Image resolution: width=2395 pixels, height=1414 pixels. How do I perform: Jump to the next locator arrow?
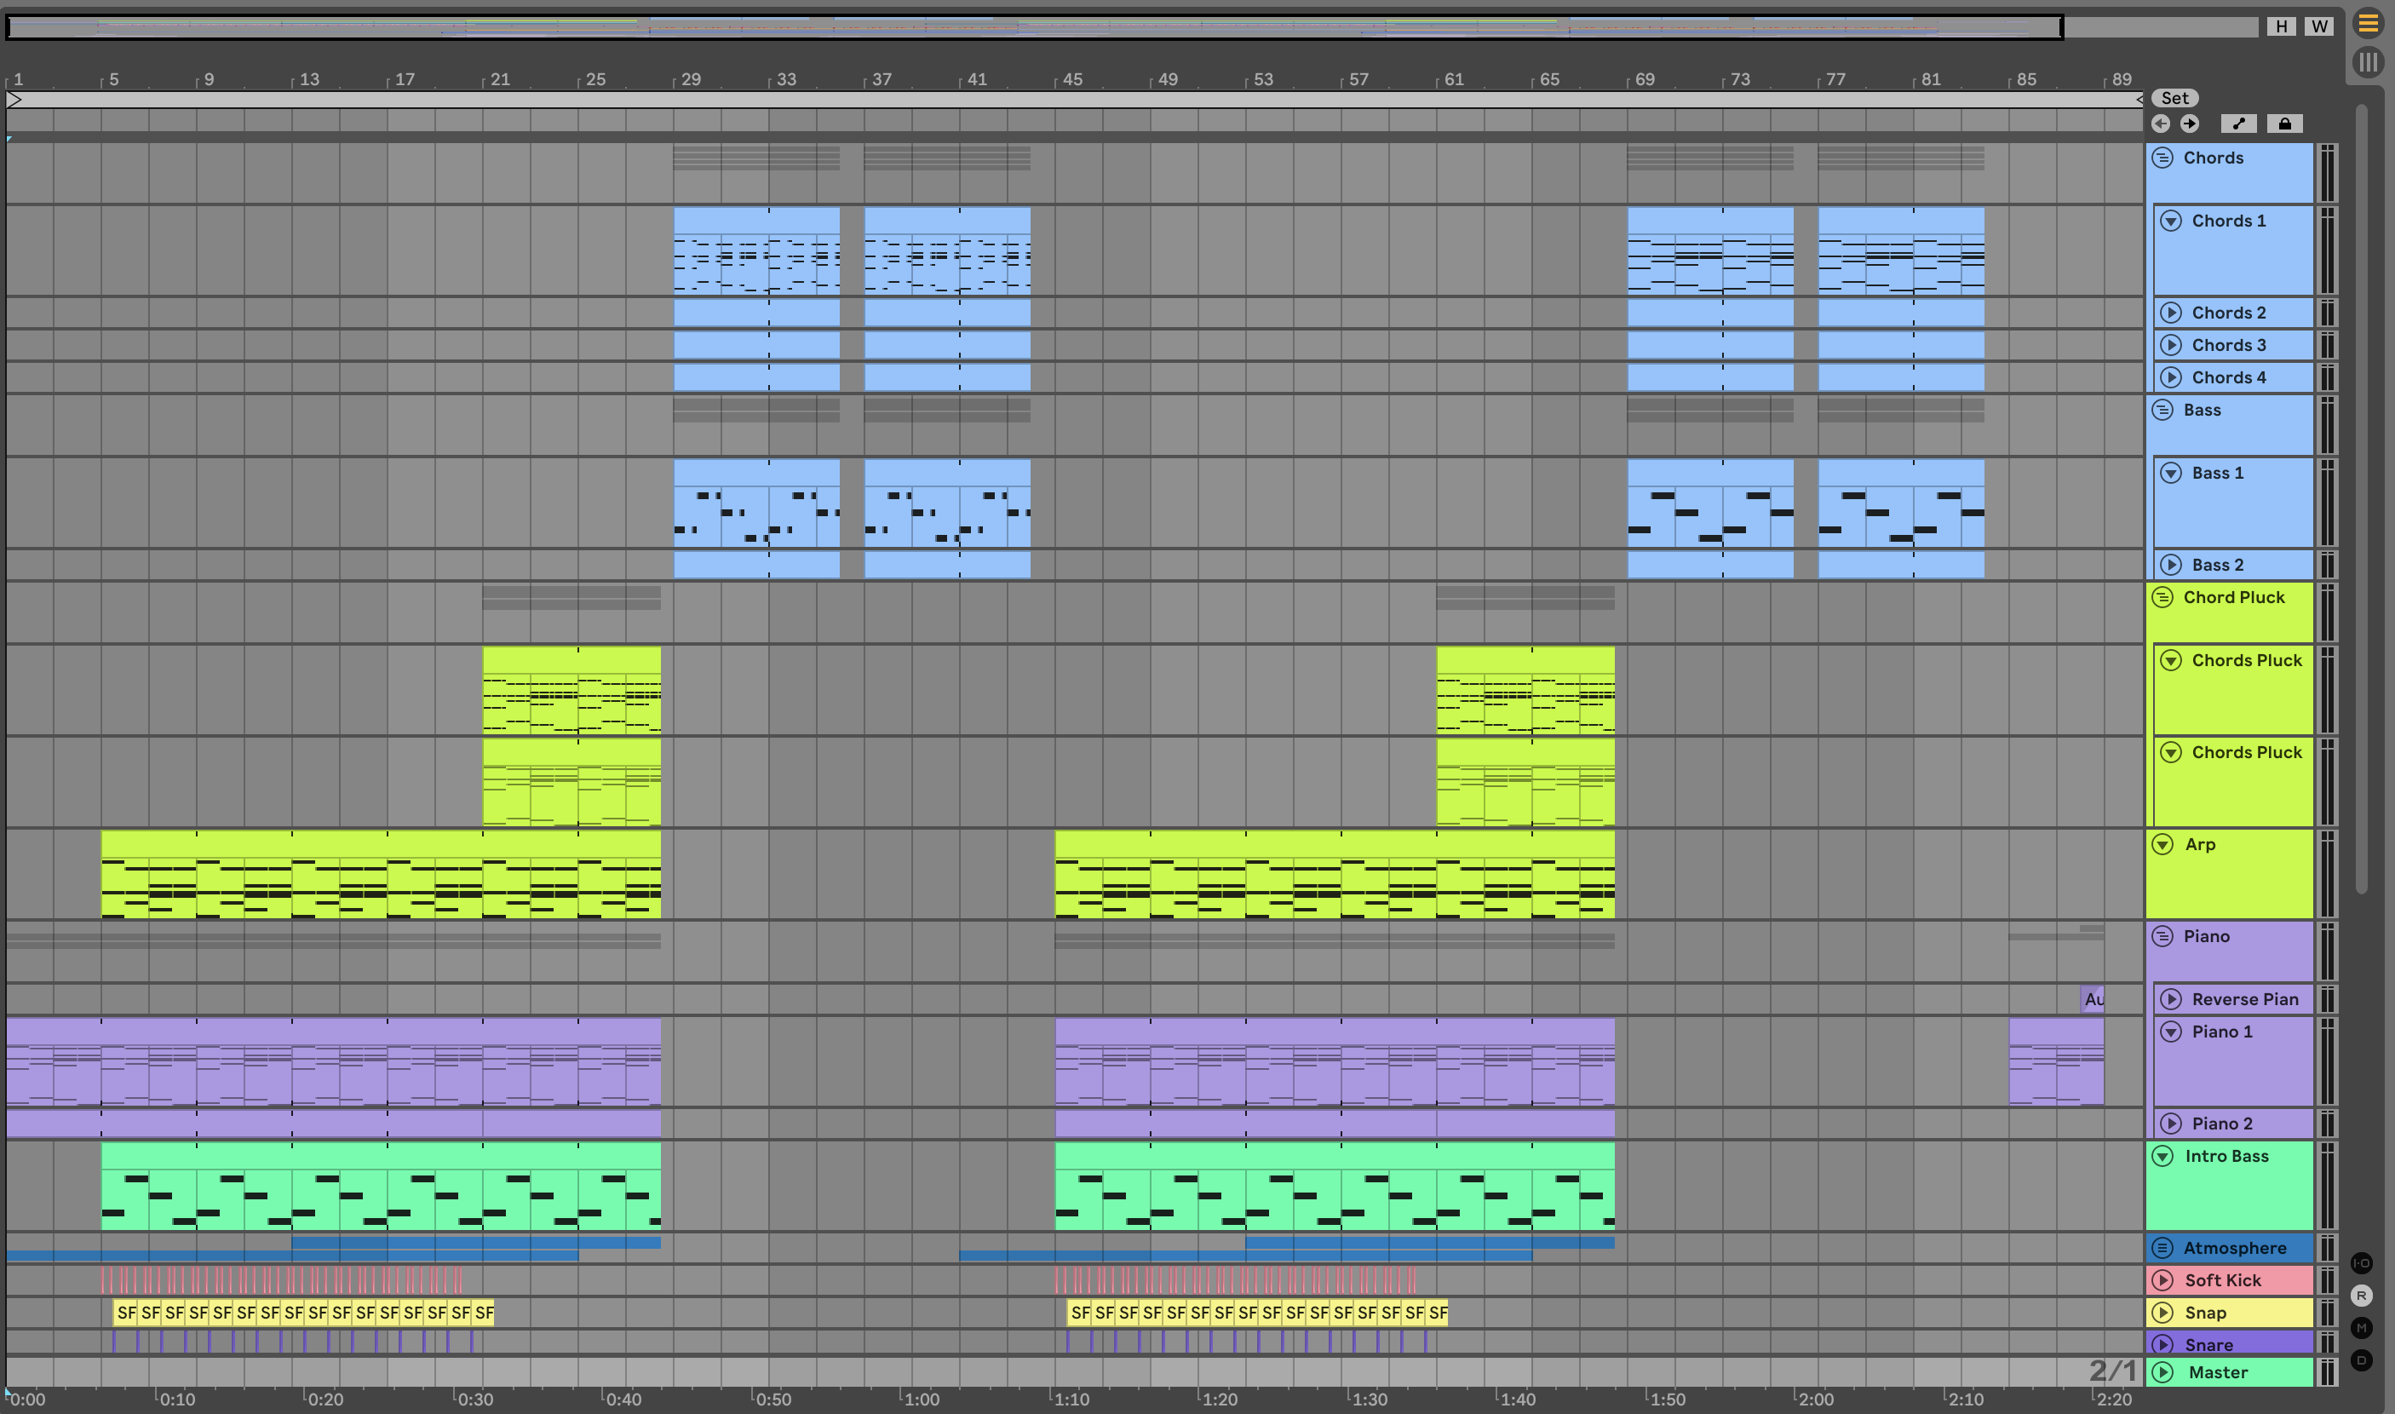pyautogui.click(x=2189, y=124)
